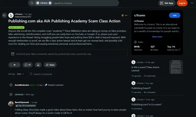Open the Class Action Lawsuit post thumbnail
The image size is (196, 117).
176,67
